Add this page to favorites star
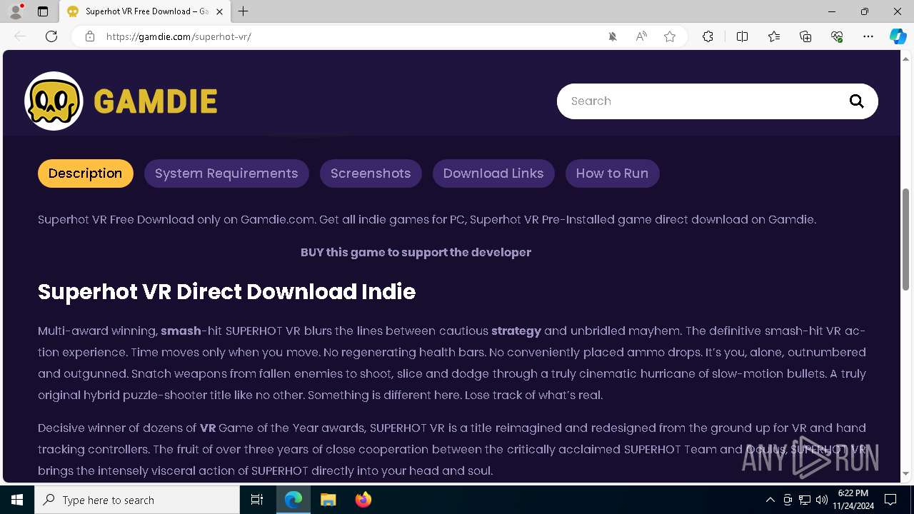Viewport: 914px width, 514px height. tap(670, 36)
